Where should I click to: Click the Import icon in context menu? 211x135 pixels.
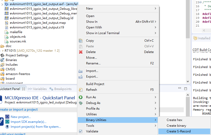click(81, 71)
